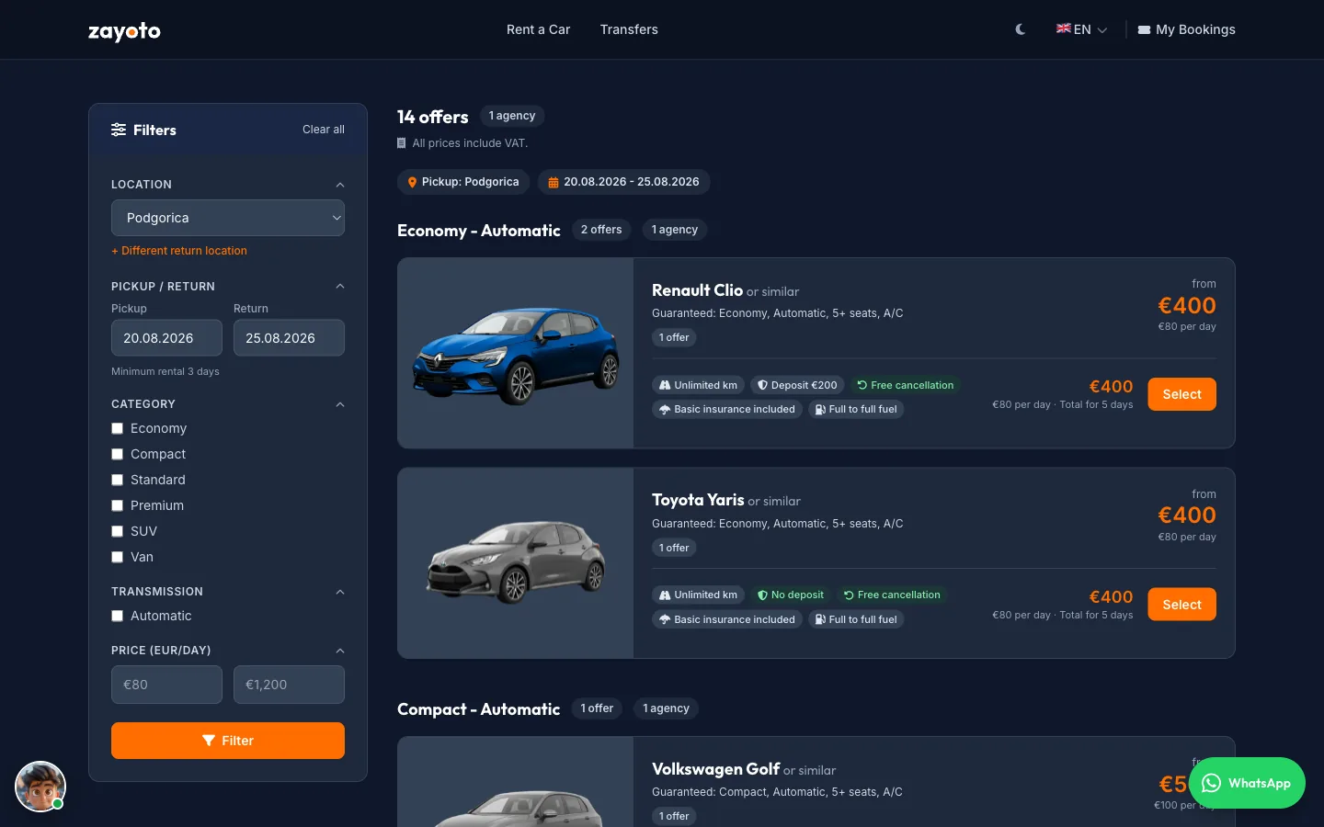Click the Compact - Automatic heading

click(478, 709)
